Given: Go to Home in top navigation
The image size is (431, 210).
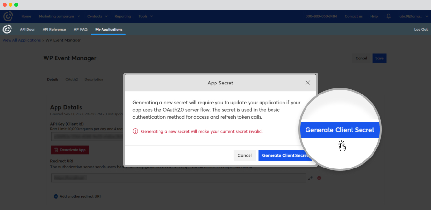Looking at the screenshot, I should coord(26,16).
